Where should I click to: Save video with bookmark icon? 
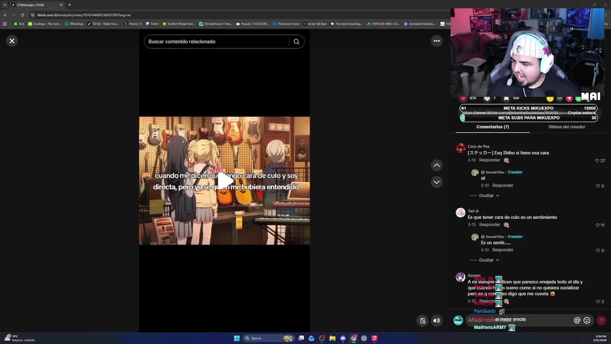coord(506,98)
